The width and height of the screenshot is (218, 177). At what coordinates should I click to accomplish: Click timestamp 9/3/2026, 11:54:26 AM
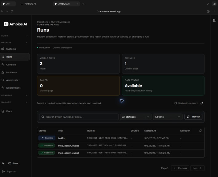coord(157,153)
